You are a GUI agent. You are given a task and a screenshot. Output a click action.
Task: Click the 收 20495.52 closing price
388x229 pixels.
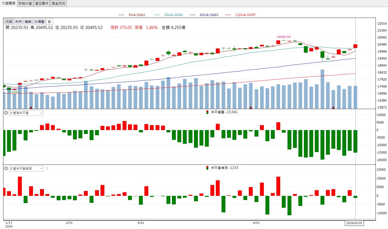point(91,27)
